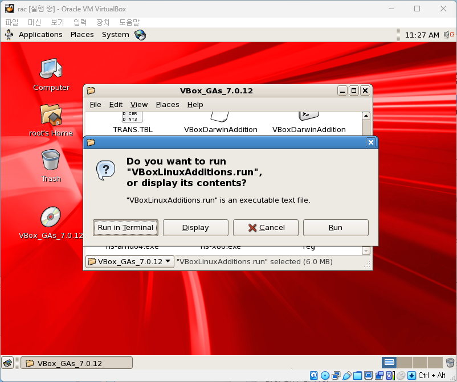Choose Display in the run dialog
This screenshot has height=382, width=457.
pos(195,227)
